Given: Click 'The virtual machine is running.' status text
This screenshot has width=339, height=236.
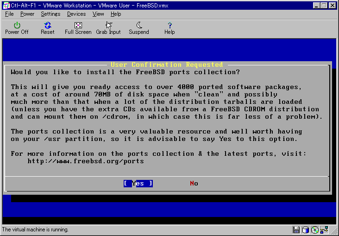Looking at the screenshot, I should [35, 230].
